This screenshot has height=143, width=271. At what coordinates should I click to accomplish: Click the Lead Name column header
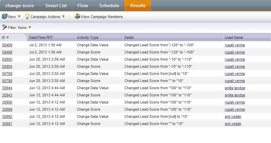(x=234, y=37)
